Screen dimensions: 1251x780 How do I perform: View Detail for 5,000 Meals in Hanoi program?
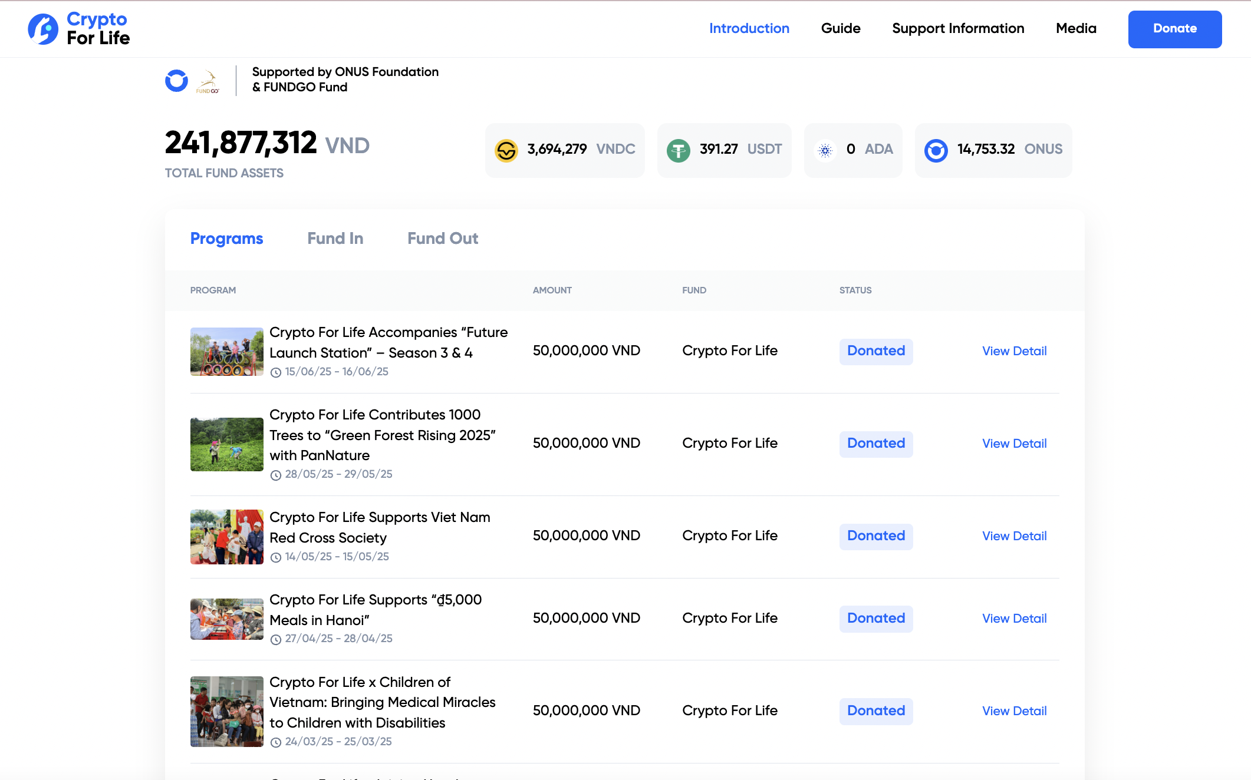point(1014,619)
